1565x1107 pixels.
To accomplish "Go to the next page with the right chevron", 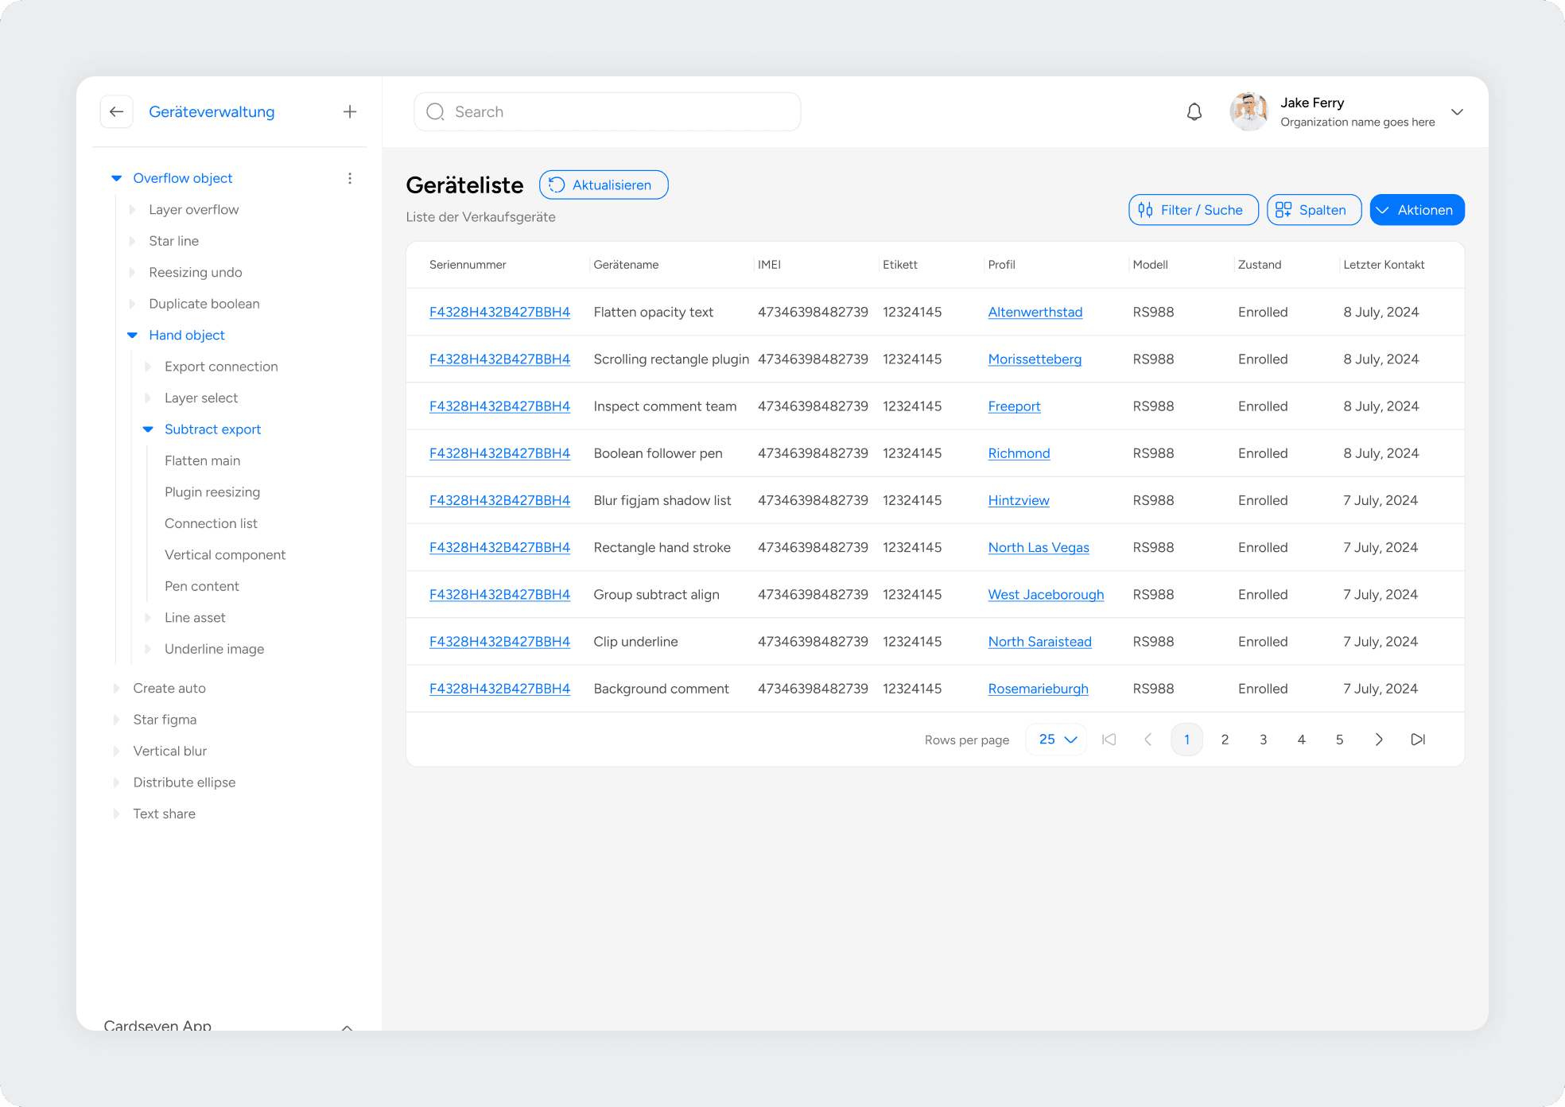I will [1378, 740].
